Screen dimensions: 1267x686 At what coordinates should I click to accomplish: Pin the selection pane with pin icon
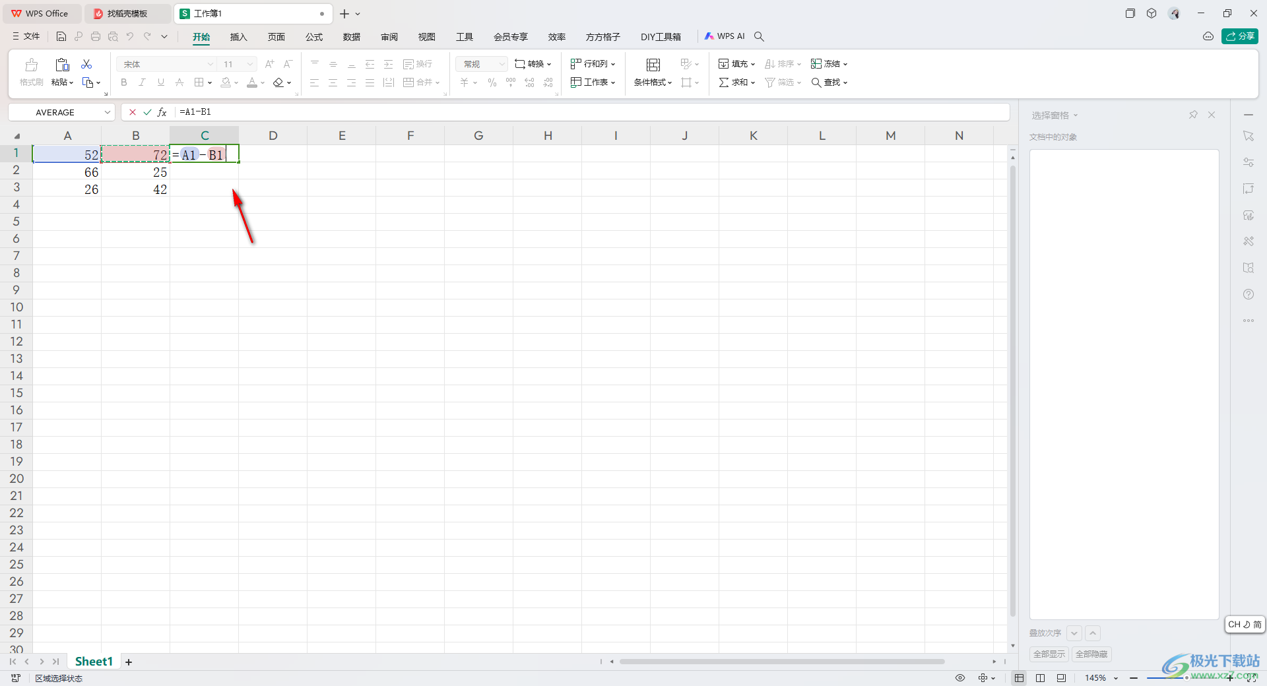click(x=1193, y=115)
